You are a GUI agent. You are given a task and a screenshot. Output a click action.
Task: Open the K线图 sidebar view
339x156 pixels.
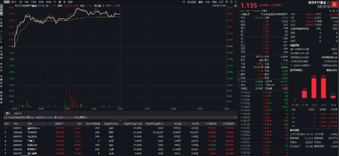(1, 22)
